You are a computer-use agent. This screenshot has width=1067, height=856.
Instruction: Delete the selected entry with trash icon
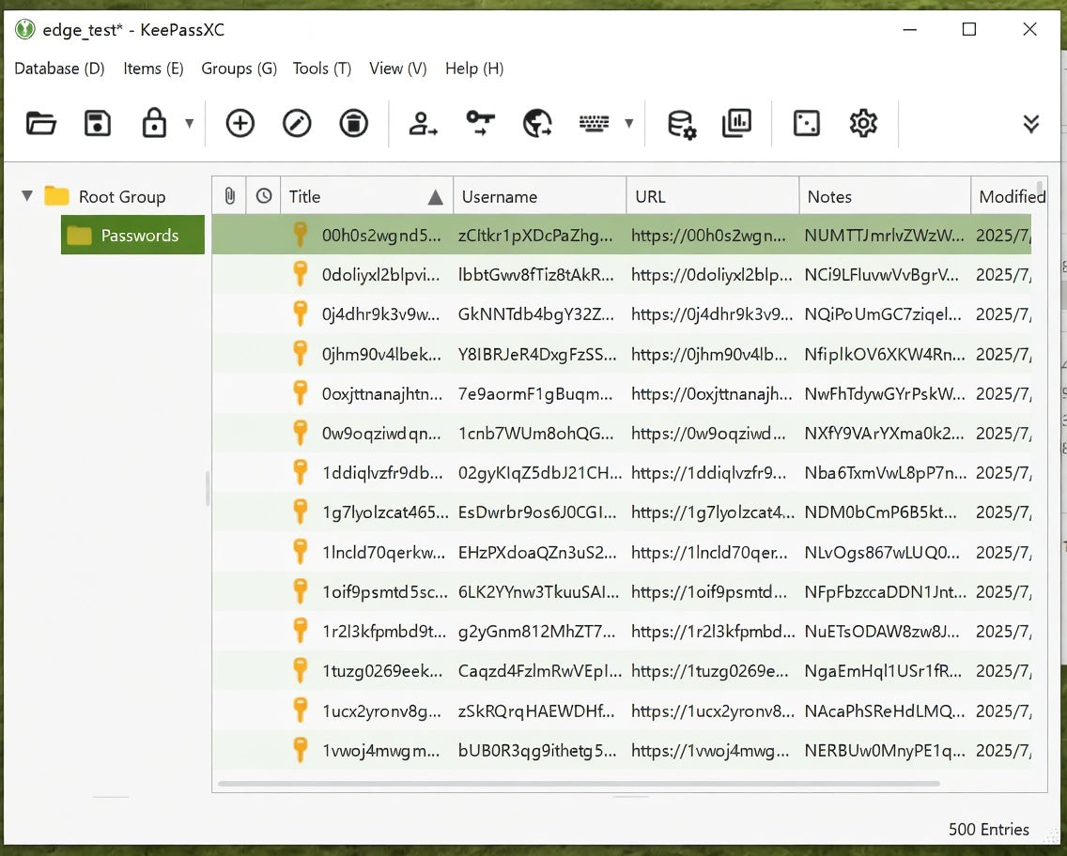pos(354,124)
